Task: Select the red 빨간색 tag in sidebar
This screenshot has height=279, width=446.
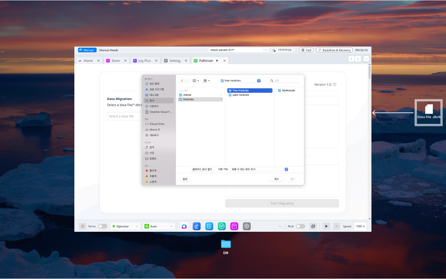Action: click(153, 170)
